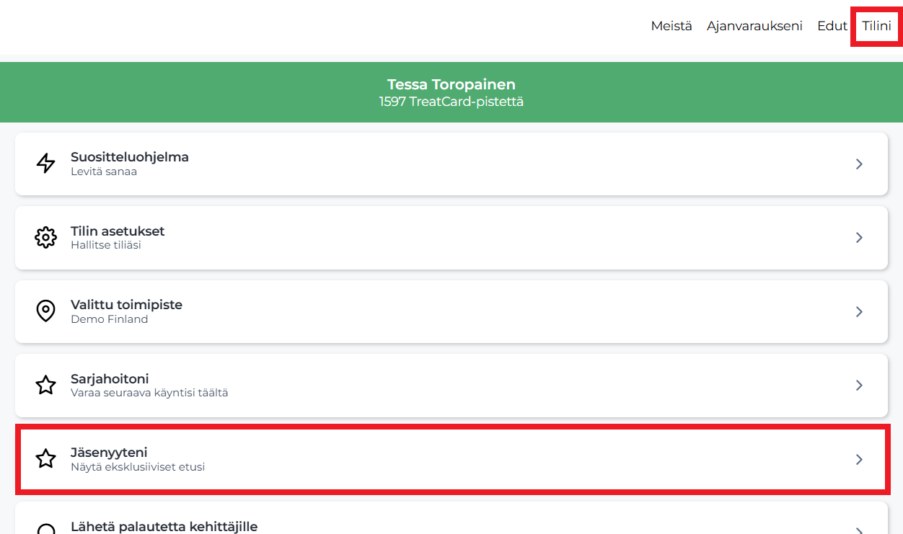Viewport: 903px width, 534px height.
Task: Click the arrow at the end of Sarjahoitoni
Action: 858,385
